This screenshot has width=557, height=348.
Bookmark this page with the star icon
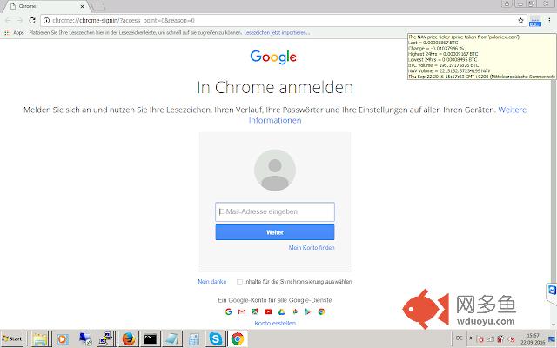pyautogui.click(x=520, y=21)
